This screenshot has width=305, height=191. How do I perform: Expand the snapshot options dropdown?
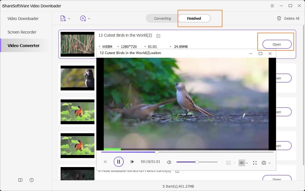point(269,163)
